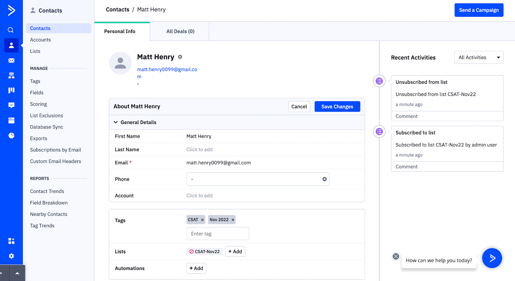Viewport: 515px width, 281px height.
Task: Open the Automations icon in sidebar
Action: 11,75
